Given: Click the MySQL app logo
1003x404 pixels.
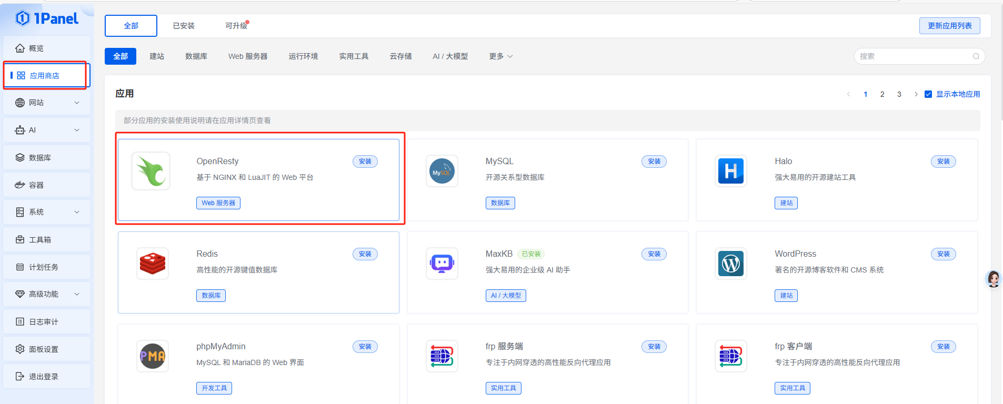Looking at the screenshot, I should coord(442,171).
